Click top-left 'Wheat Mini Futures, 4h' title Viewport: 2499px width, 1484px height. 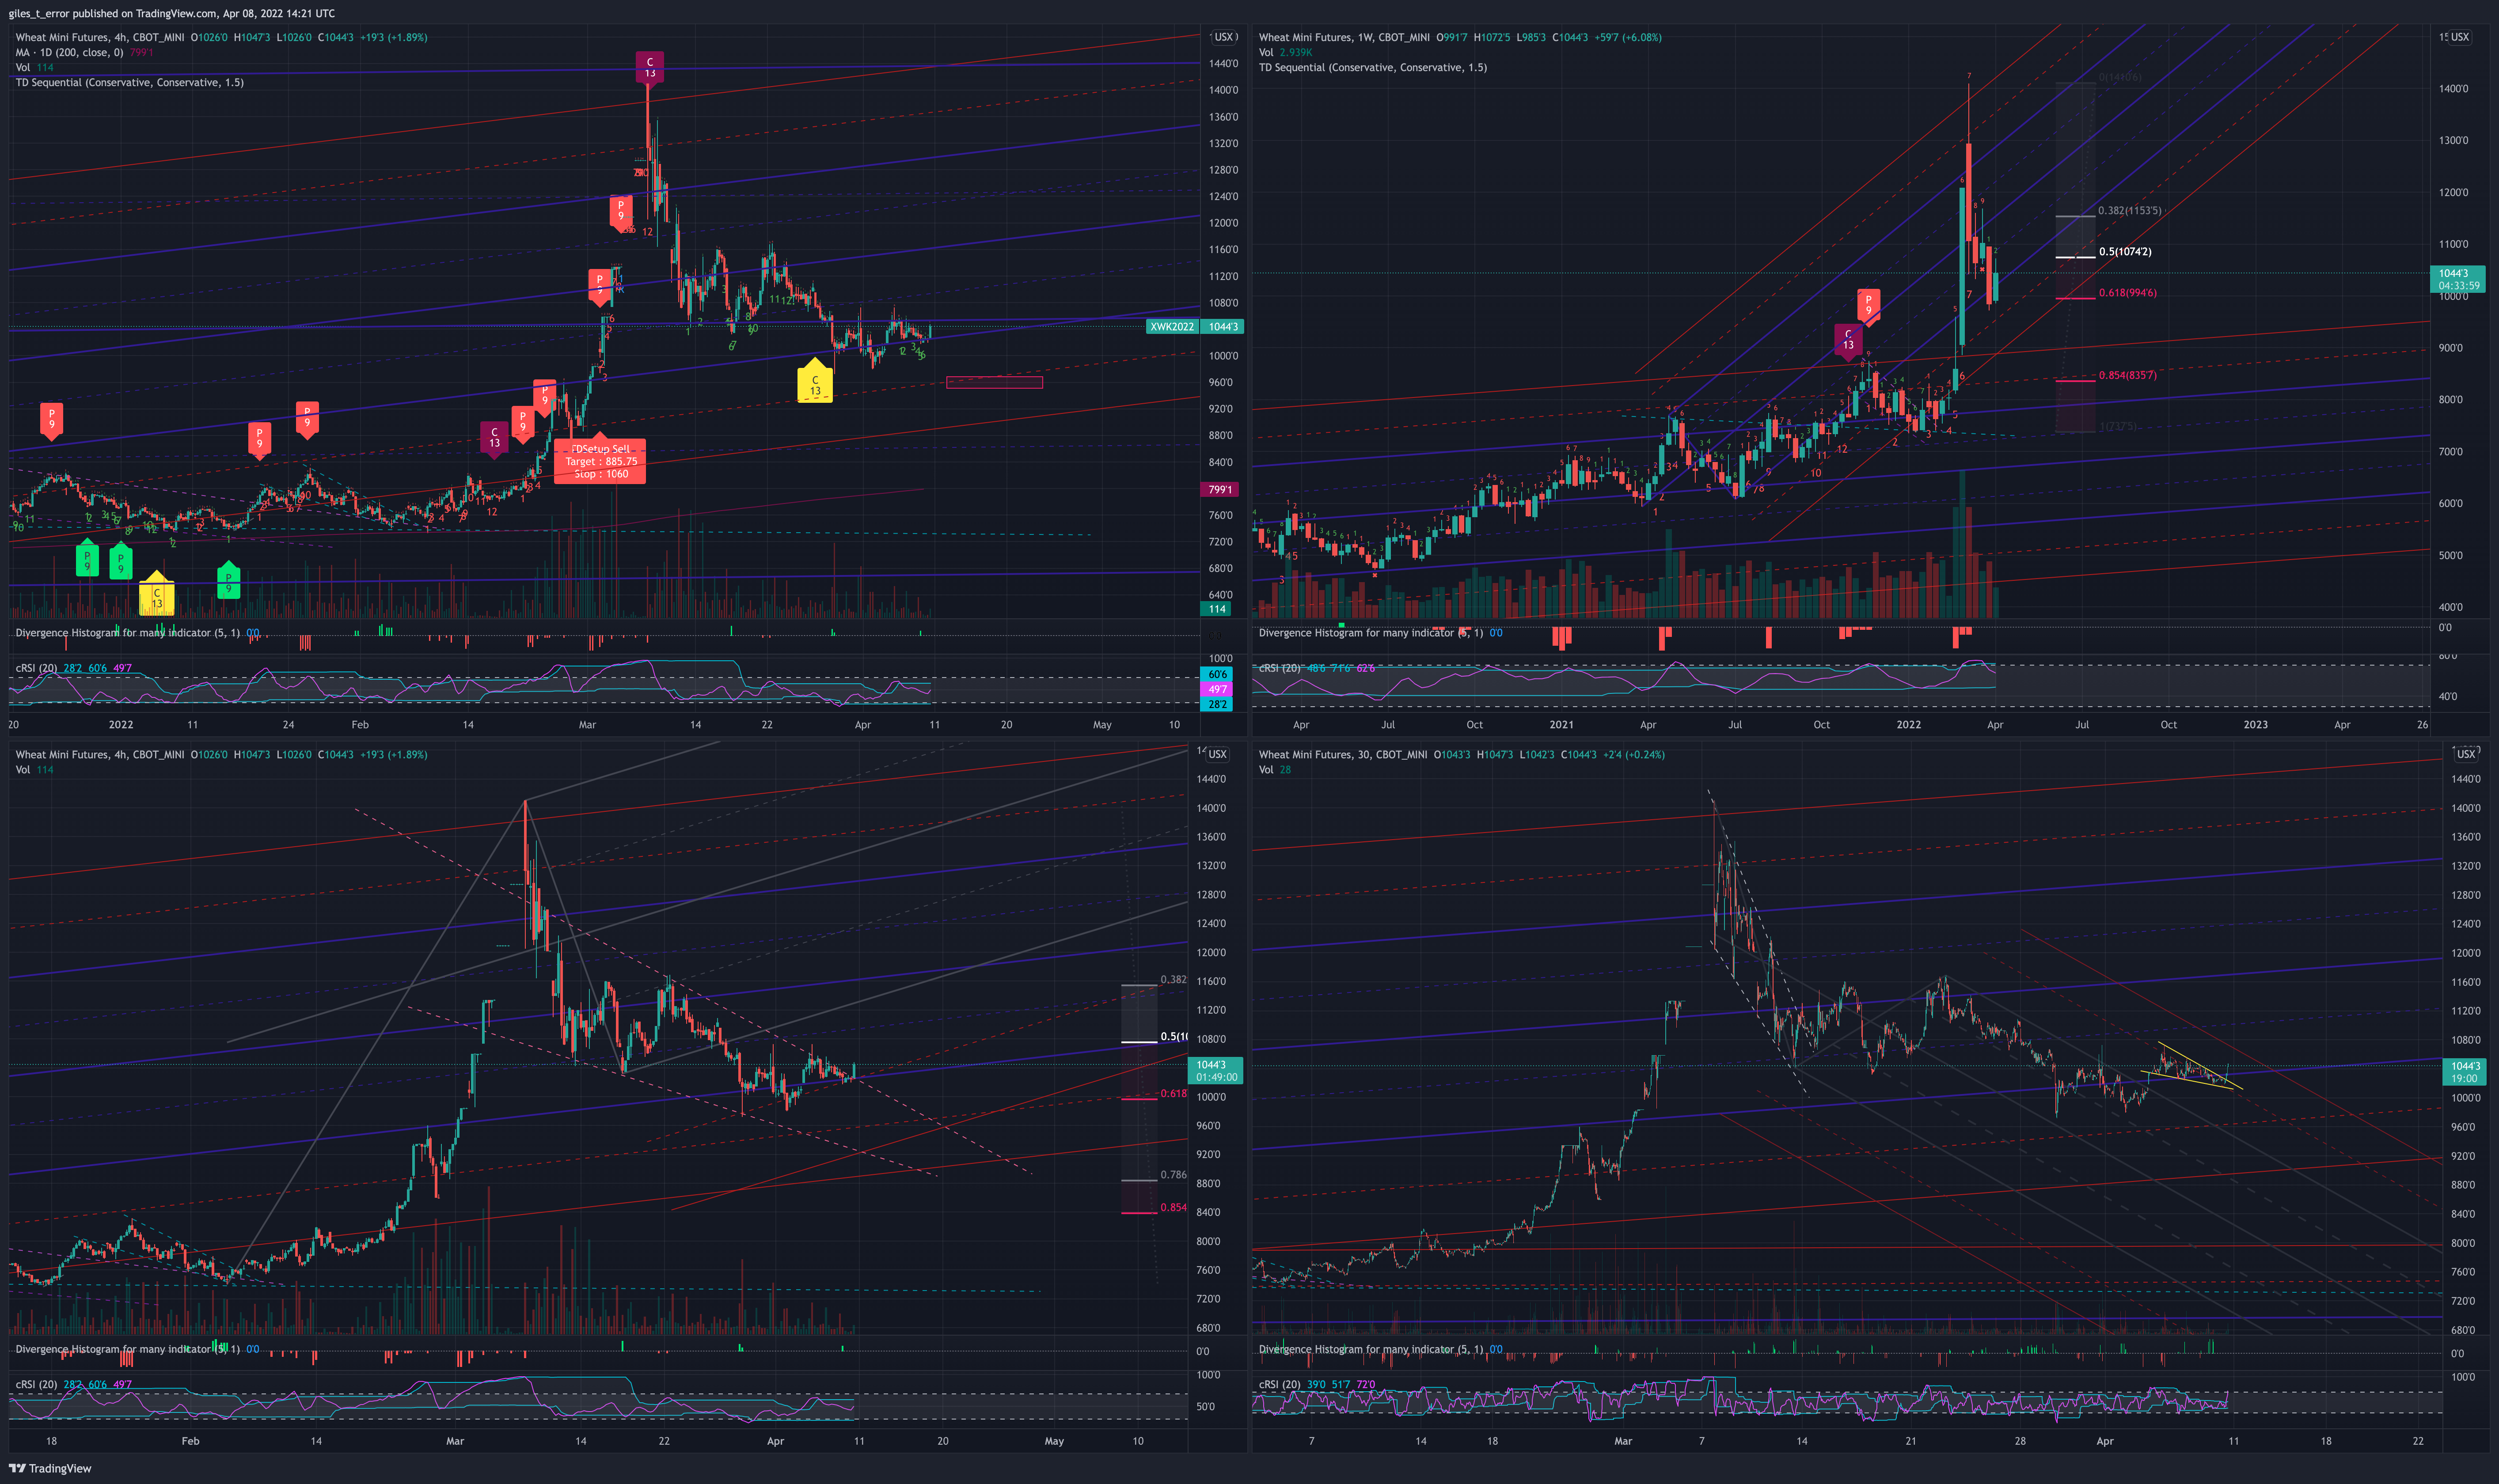tap(100, 37)
